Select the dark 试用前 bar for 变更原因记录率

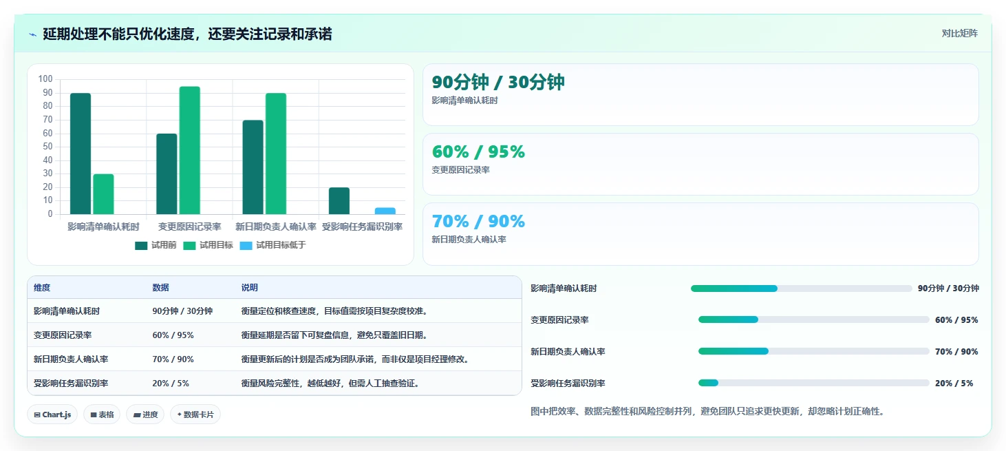click(x=167, y=174)
